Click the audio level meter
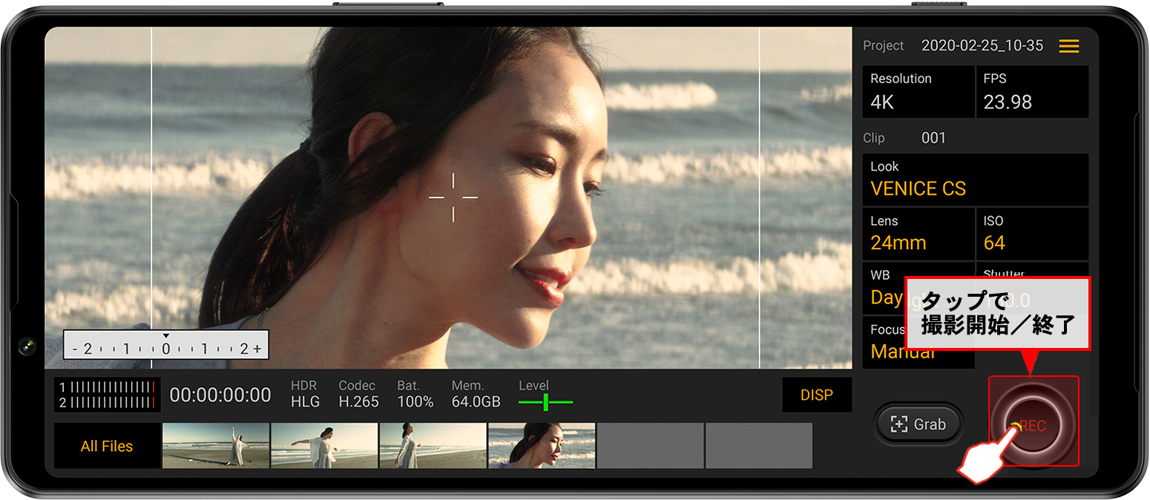The width and height of the screenshot is (1150, 500). click(x=107, y=395)
